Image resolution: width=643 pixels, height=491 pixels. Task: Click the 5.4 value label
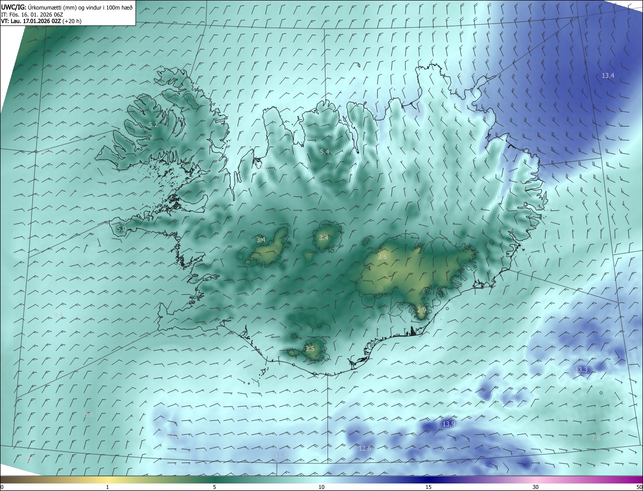click(x=325, y=152)
